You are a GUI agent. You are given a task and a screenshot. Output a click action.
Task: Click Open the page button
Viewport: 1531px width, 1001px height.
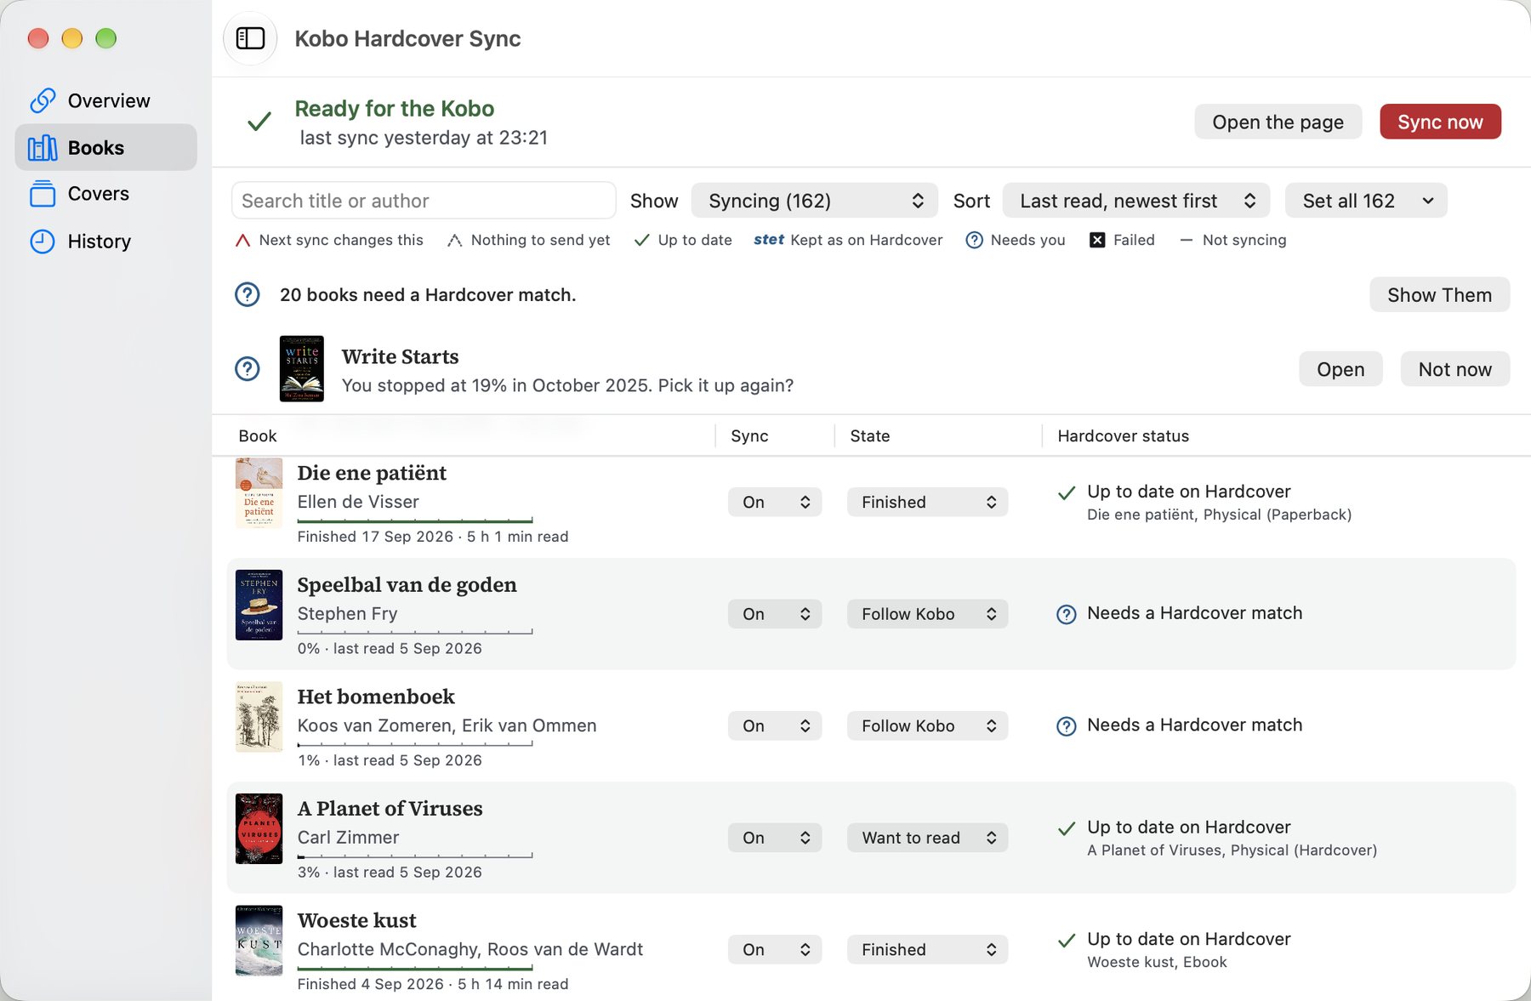point(1278,122)
